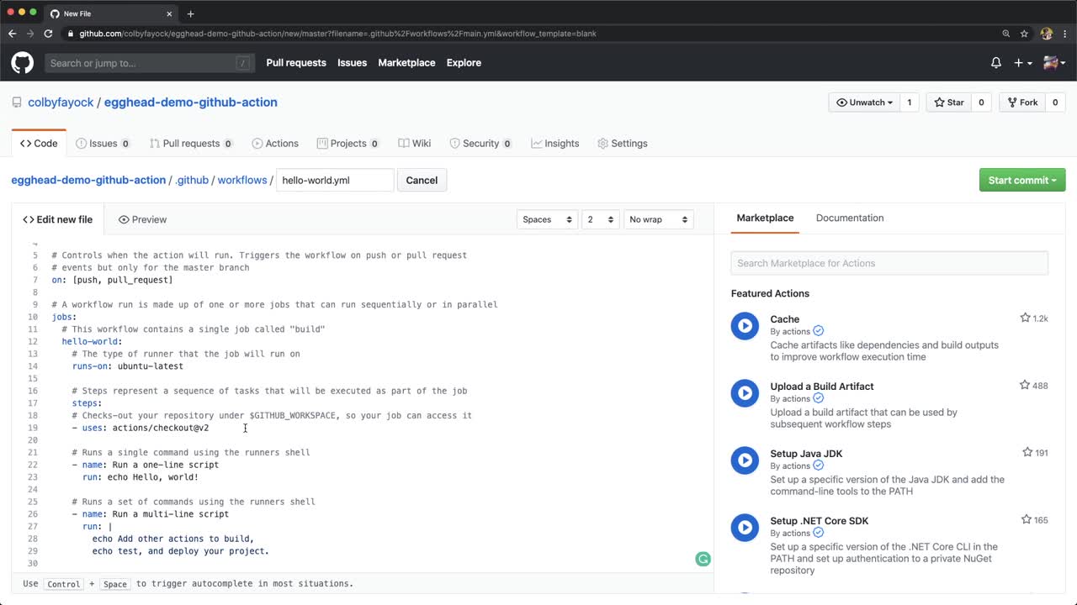Unwatch the repository
The image size is (1077, 605).
coord(864,103)
